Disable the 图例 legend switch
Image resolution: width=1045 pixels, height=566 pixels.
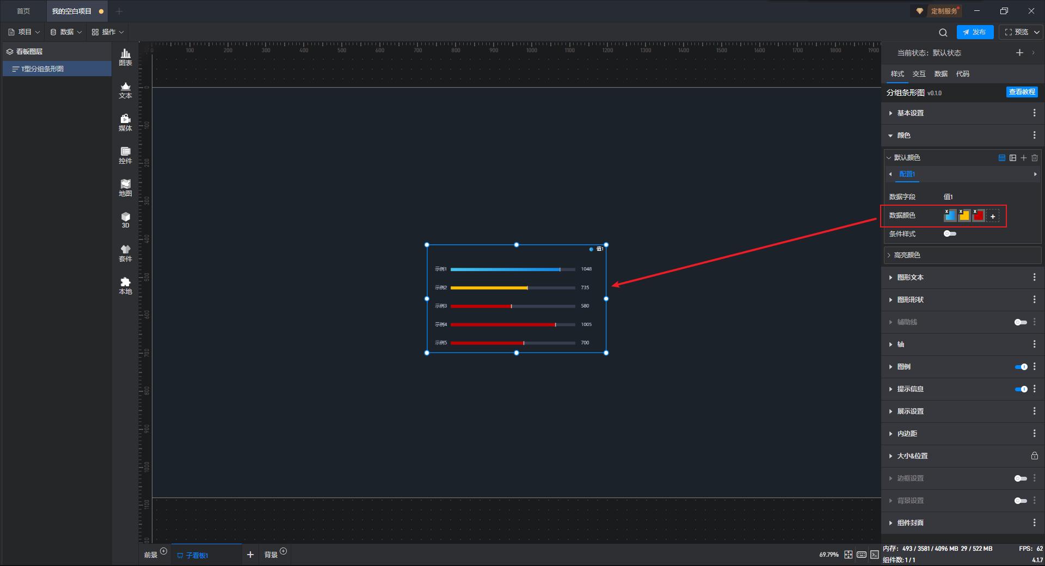[1021, 367]
